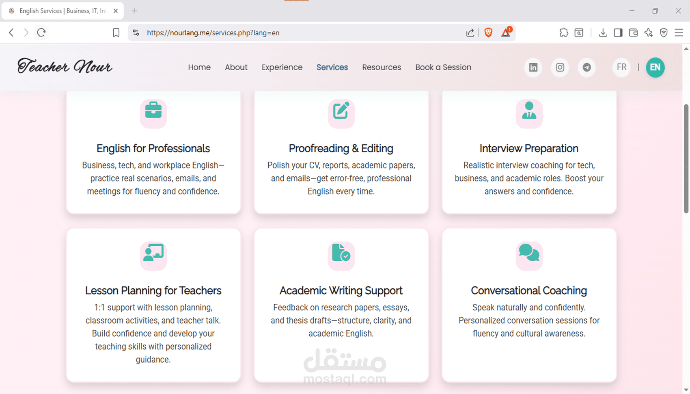
Task: Click the Conversational Coaching heading
Action: 529,290
